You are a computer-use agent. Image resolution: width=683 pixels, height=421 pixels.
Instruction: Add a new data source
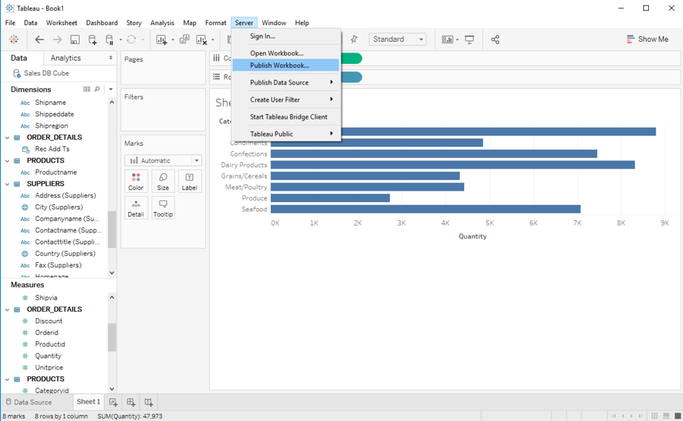tap(93, 40)
